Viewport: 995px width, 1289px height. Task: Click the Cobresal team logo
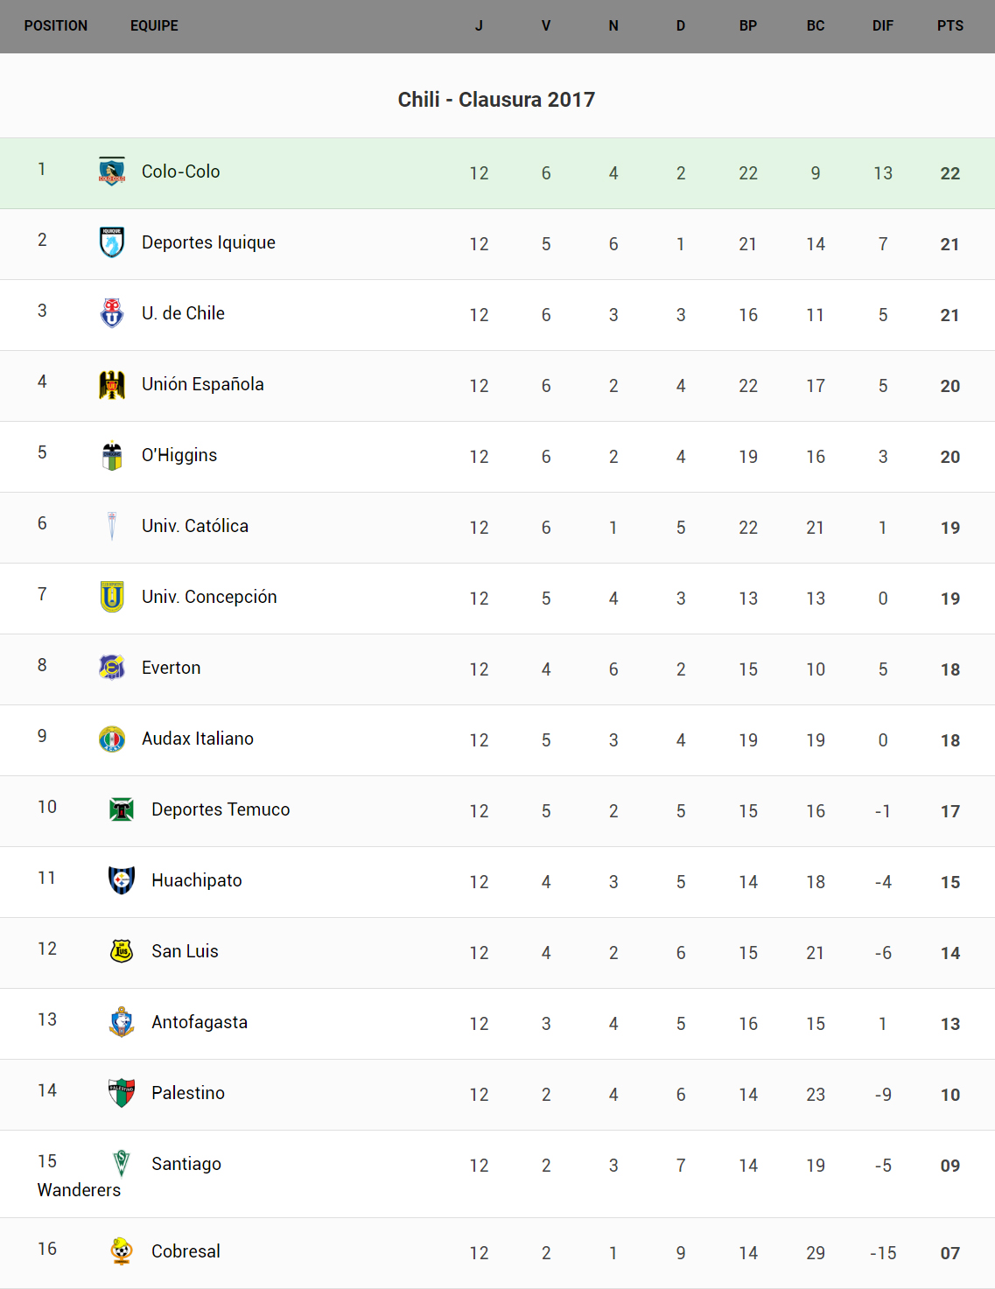122,1251
